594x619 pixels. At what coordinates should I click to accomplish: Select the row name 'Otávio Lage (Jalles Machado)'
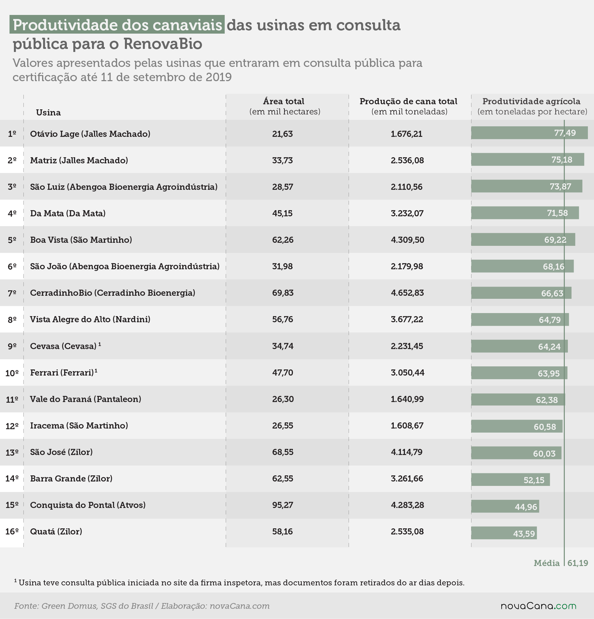(90, 134)
